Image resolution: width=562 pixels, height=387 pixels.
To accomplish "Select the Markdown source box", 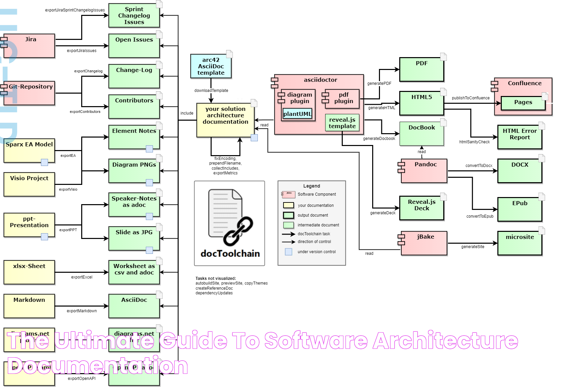I will [x=29, y=306].
